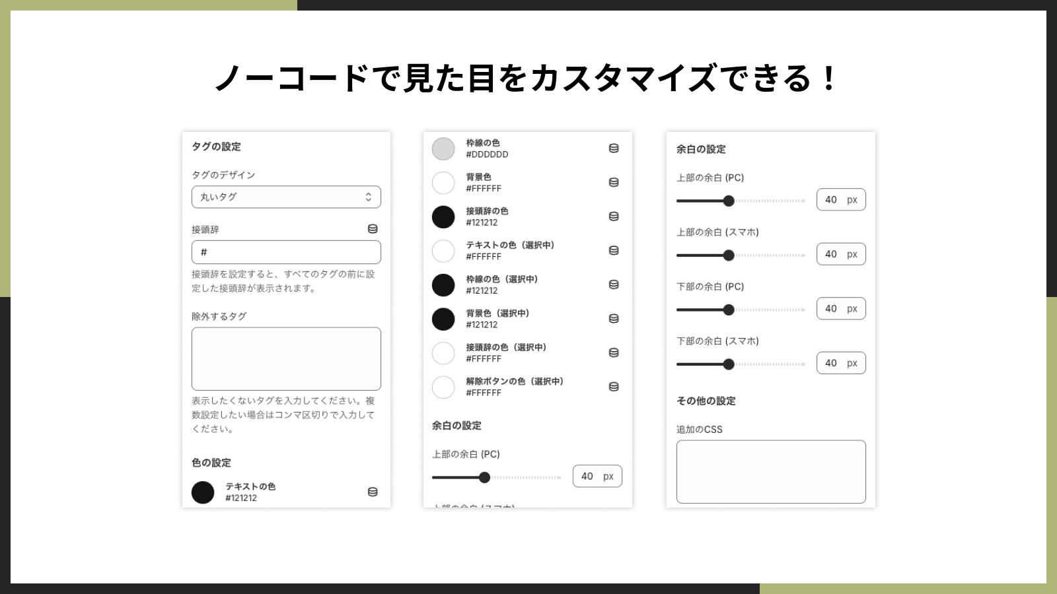Open dynamic source icon for 枠線の色
Screen dimensions: 1057x594
click(x=613, y=148)
